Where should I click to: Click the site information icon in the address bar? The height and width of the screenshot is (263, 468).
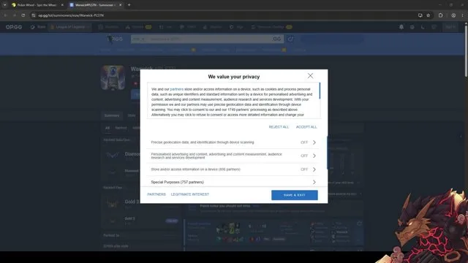[x=34, y=15]
